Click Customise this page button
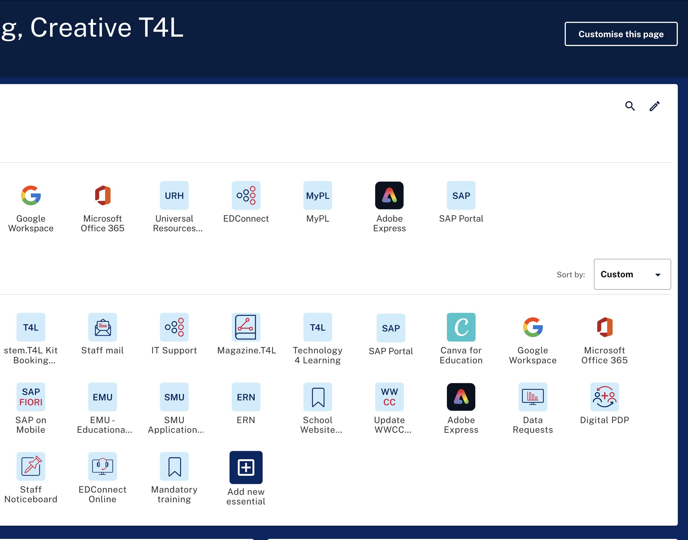The image size is (688, 540). point(621,34)
